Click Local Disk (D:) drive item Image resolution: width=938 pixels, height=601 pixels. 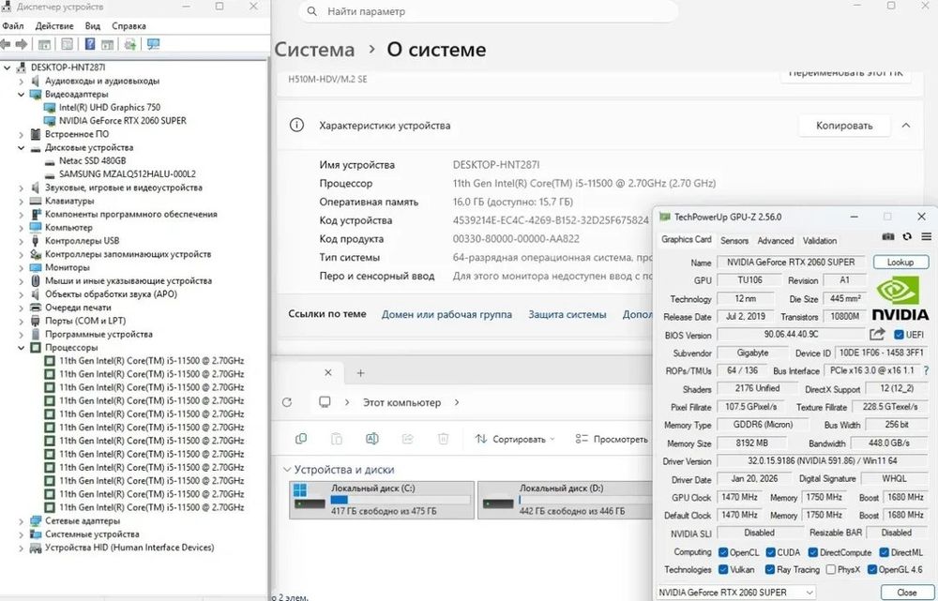click(x=566, y=500)
